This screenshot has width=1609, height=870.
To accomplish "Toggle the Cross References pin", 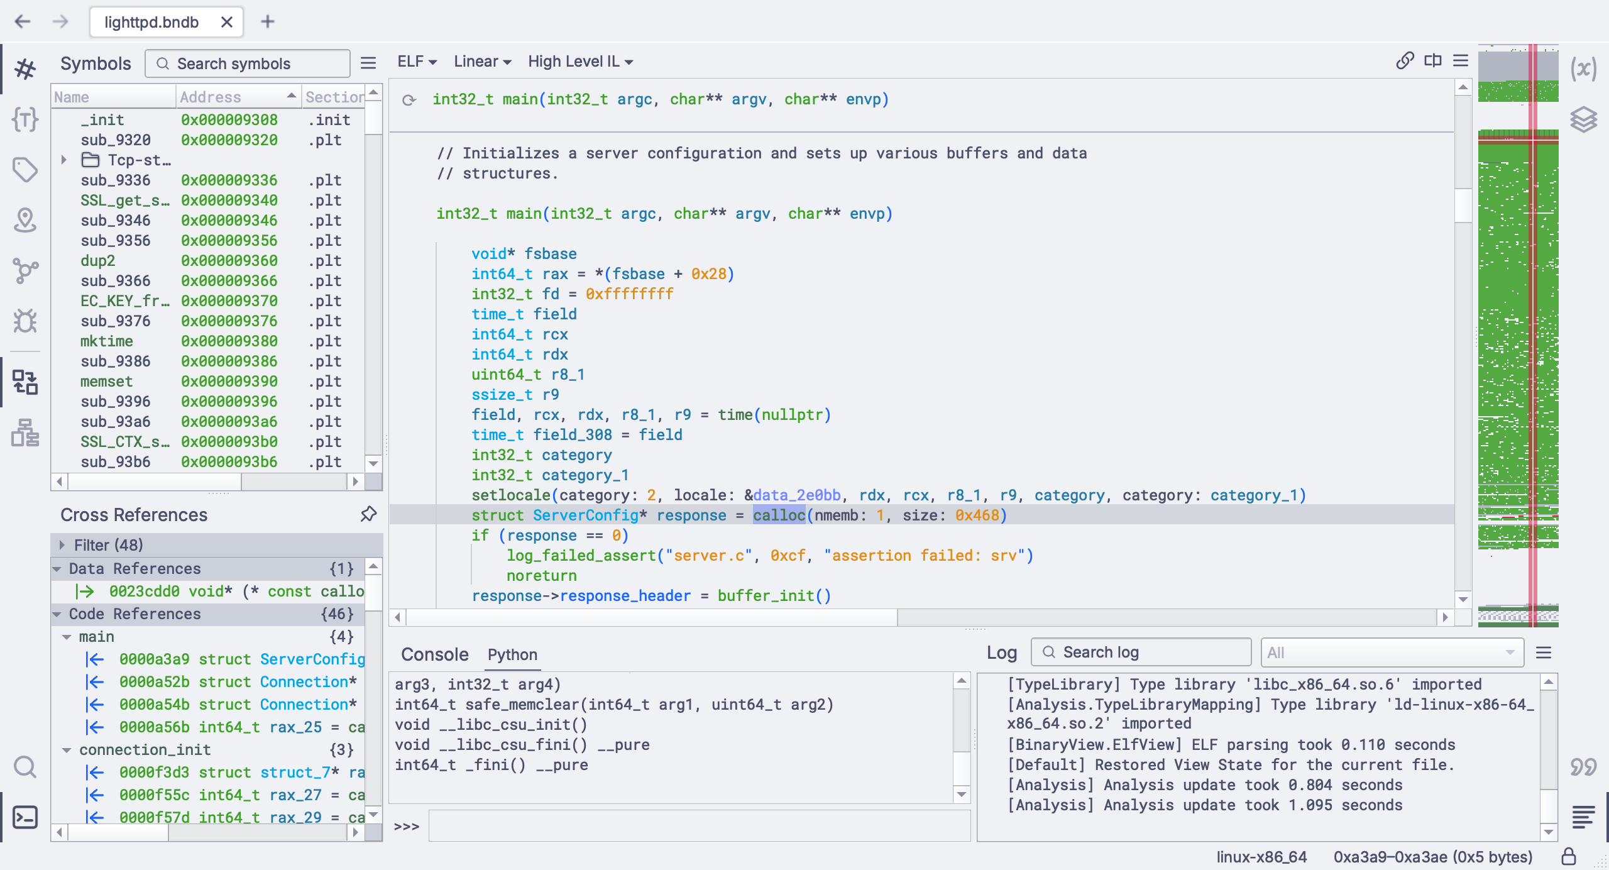I will [x=368, y=514].
